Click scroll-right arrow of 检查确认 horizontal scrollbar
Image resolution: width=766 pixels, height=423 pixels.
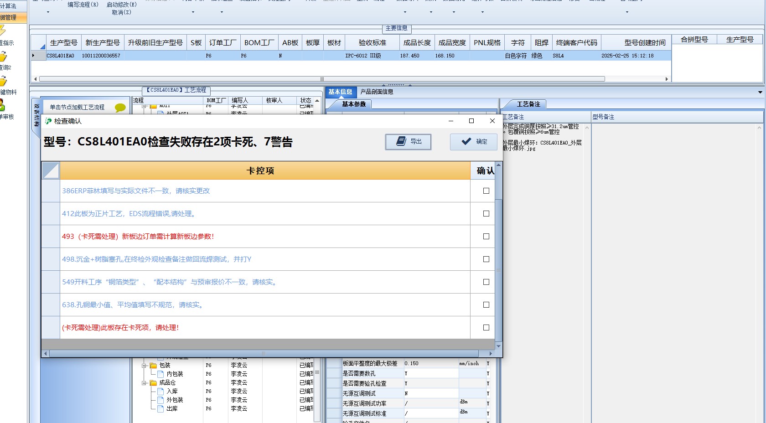point(491,354)
